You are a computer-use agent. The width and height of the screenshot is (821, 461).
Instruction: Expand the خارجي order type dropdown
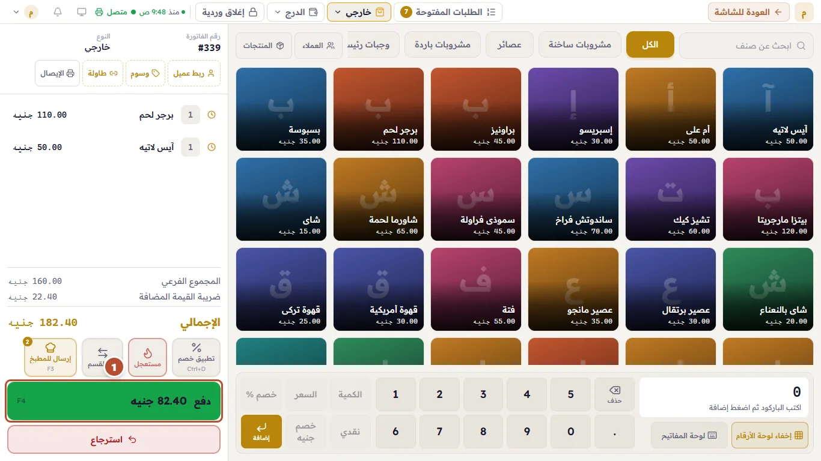pos(359,12)
